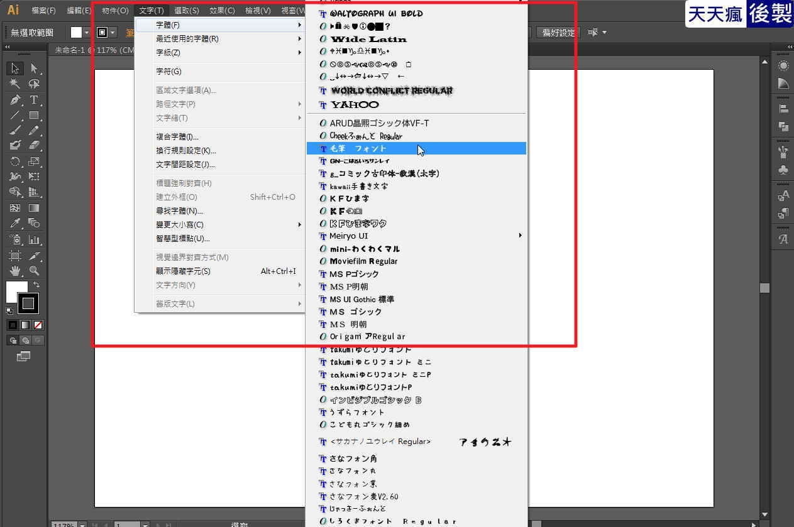The width and height of the screenshot is (794, 527).
Task: Select the Column Graph tool
Action: [x=34, y=239]
